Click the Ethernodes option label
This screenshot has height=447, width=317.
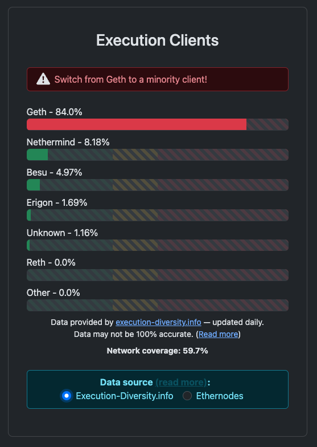coord(220,396)
